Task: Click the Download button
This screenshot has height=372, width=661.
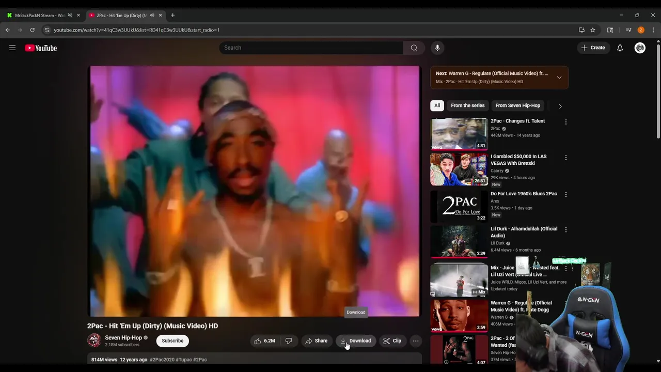Action: [x=356, y=340]
